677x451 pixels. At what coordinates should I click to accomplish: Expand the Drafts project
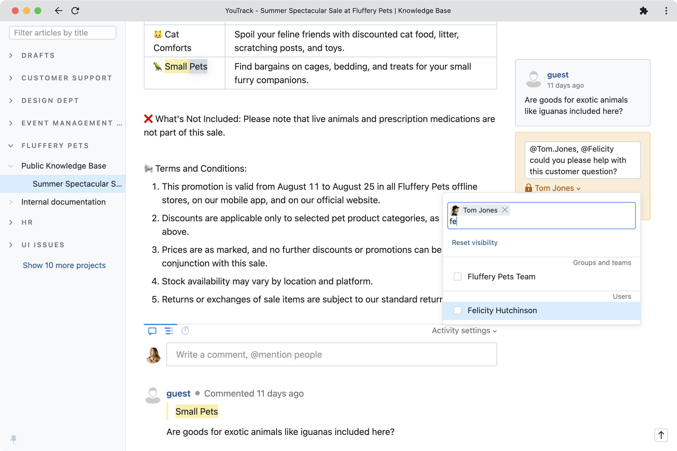coord(11,56)
